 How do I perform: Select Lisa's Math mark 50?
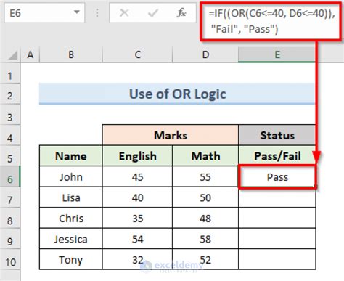click(x=205, y=197)
